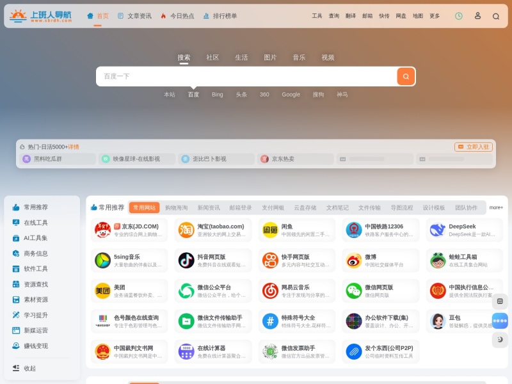Open the 蛙蛙工具箱 frog icon
Screen dimensions: 512x384
pyautogui.click(x=438, y=260)
